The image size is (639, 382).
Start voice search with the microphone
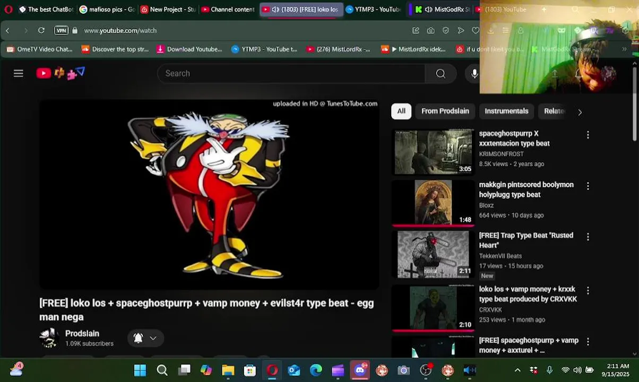[474, 73]
